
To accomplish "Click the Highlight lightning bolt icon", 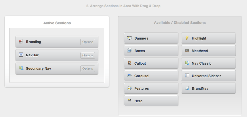I will [187, 38].
